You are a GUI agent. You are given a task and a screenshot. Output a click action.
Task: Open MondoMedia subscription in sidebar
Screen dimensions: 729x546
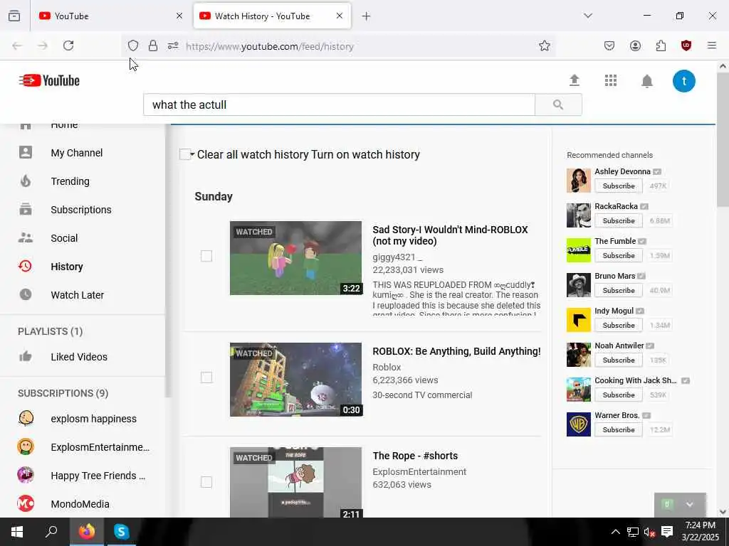[x=80, y=504]
